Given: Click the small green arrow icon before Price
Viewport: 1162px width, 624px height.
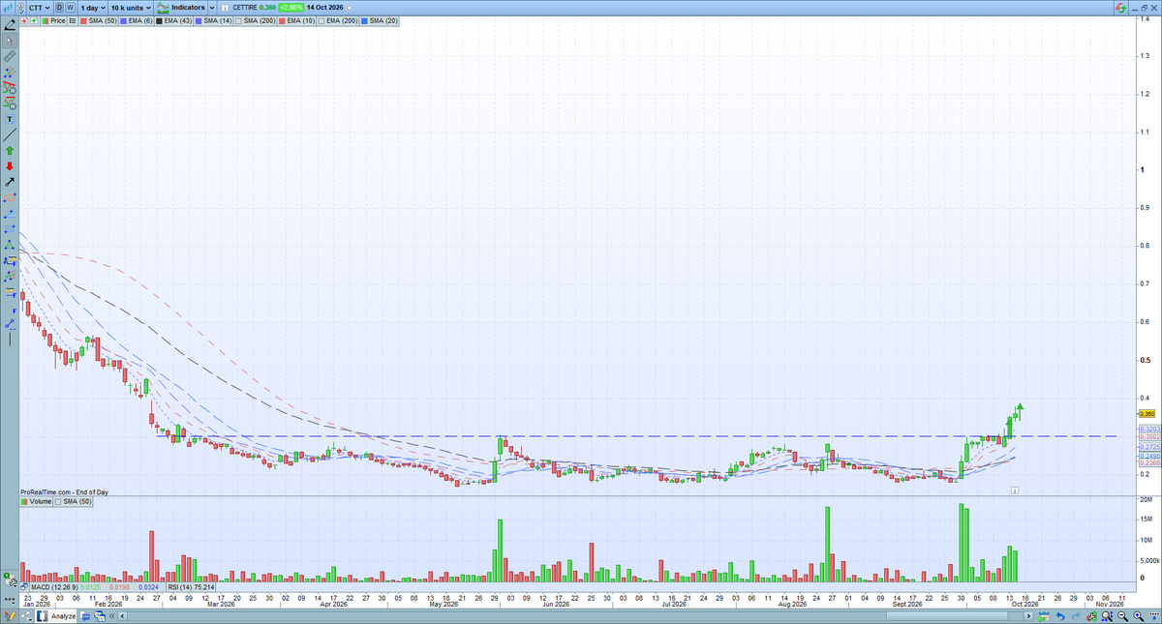Looking at the screenshot, I should [34, 20].
